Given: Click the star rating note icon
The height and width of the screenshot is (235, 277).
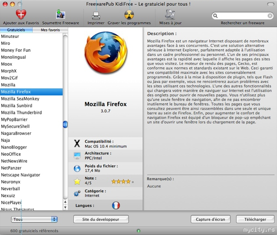Looking at the screenshot, I should (77, 181).
